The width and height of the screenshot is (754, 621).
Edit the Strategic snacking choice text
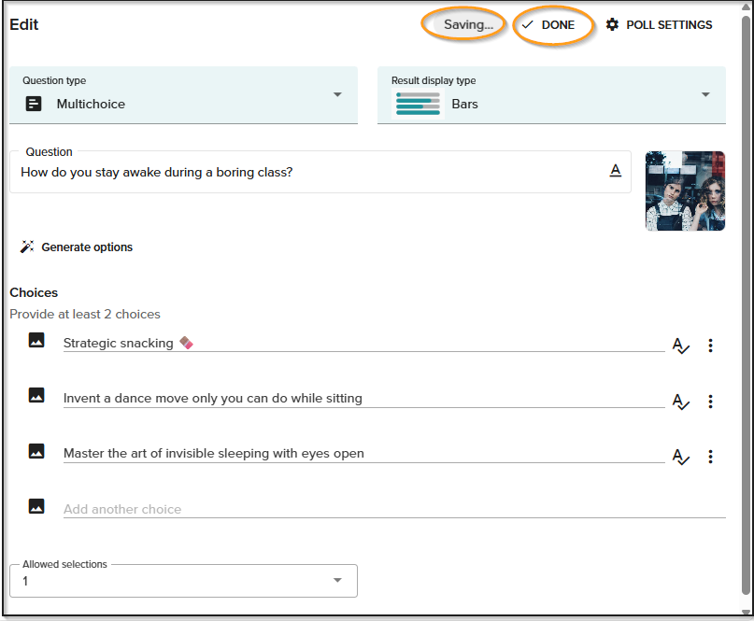coord(363,344)
